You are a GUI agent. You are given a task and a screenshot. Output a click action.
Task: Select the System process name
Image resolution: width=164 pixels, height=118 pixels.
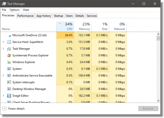[17, 69]
